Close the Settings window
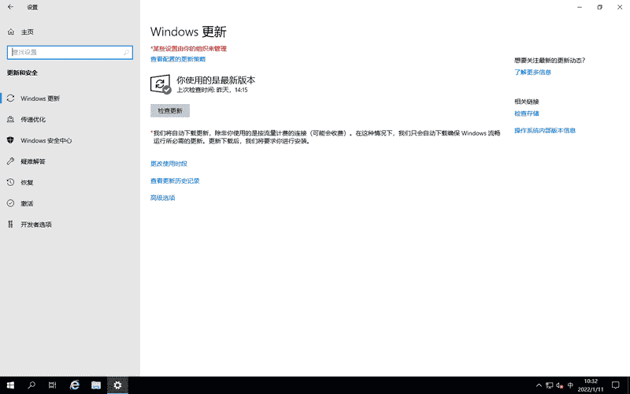This screenshot has height=394, width=630. point(620,7)
